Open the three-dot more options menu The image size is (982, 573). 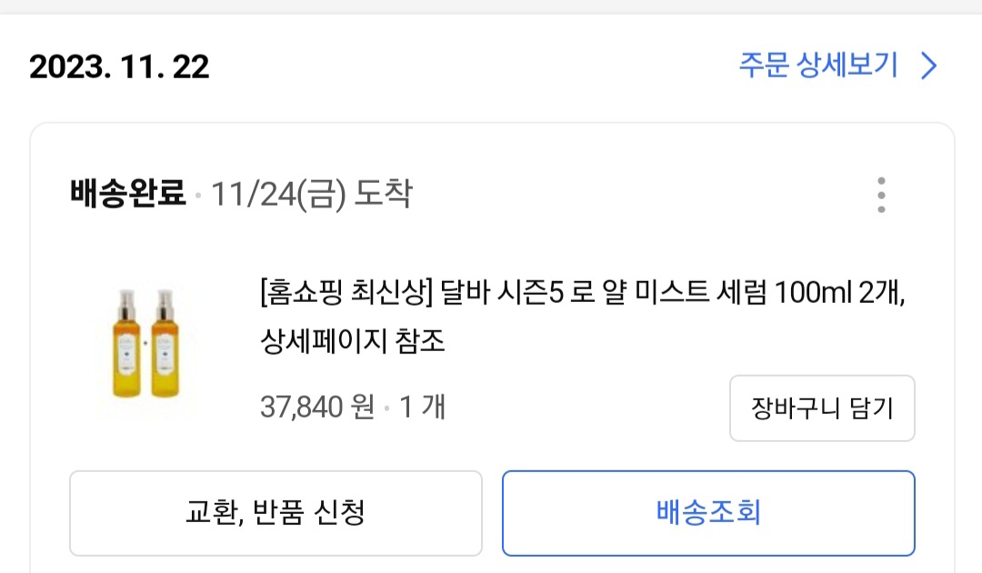point(880,195)
